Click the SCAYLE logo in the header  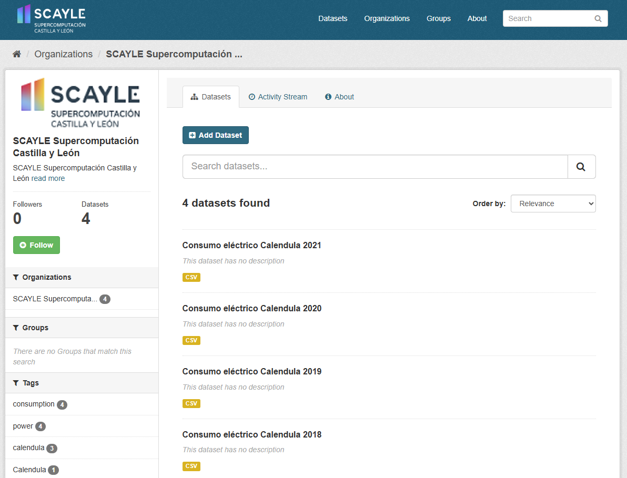[x=51, y=19]
